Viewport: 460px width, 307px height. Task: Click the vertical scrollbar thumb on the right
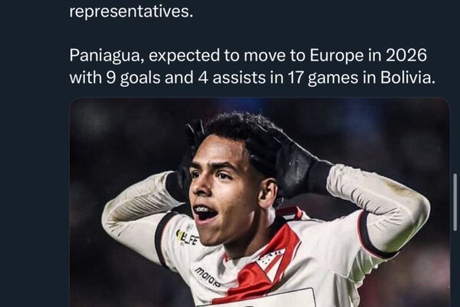(455, 202)
